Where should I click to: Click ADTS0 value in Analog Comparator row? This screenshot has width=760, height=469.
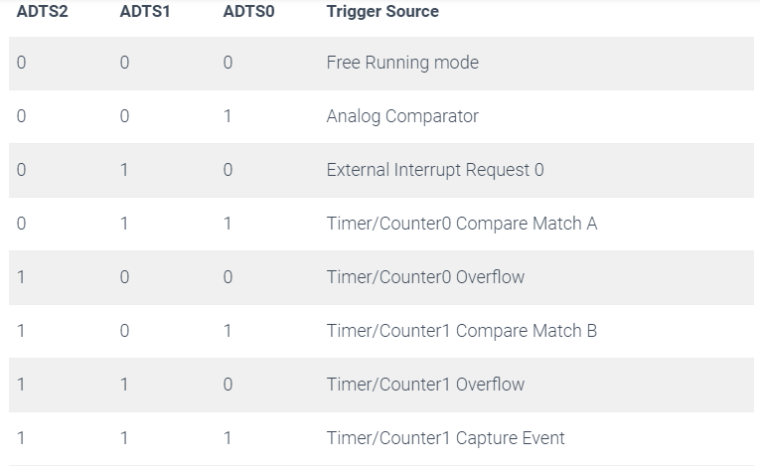[228, 116]
